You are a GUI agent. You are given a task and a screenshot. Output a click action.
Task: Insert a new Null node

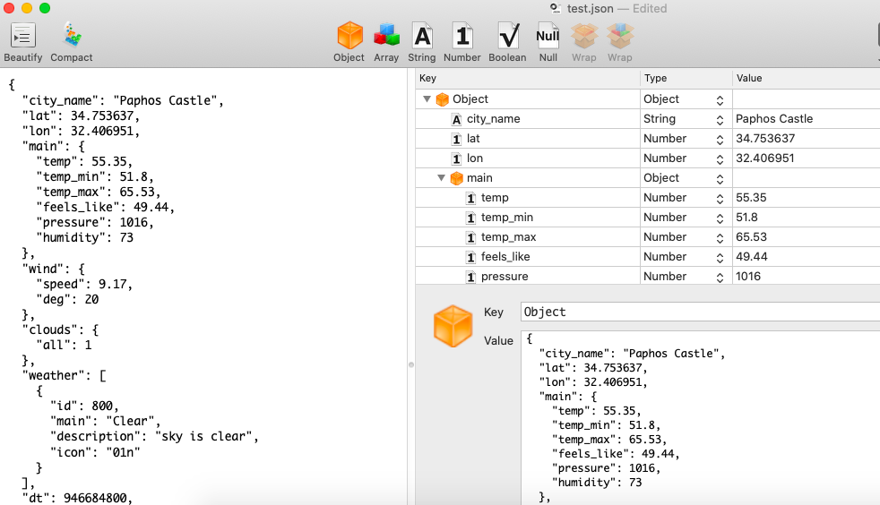pos(548,36)
